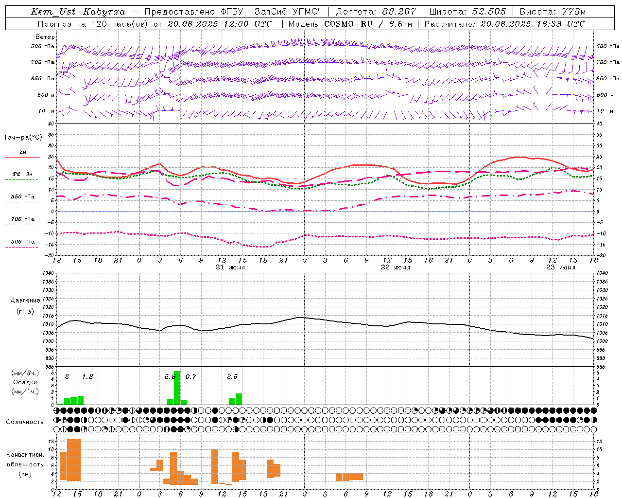
Task: Select the latitude value 52.505
Action: (489, 12)
